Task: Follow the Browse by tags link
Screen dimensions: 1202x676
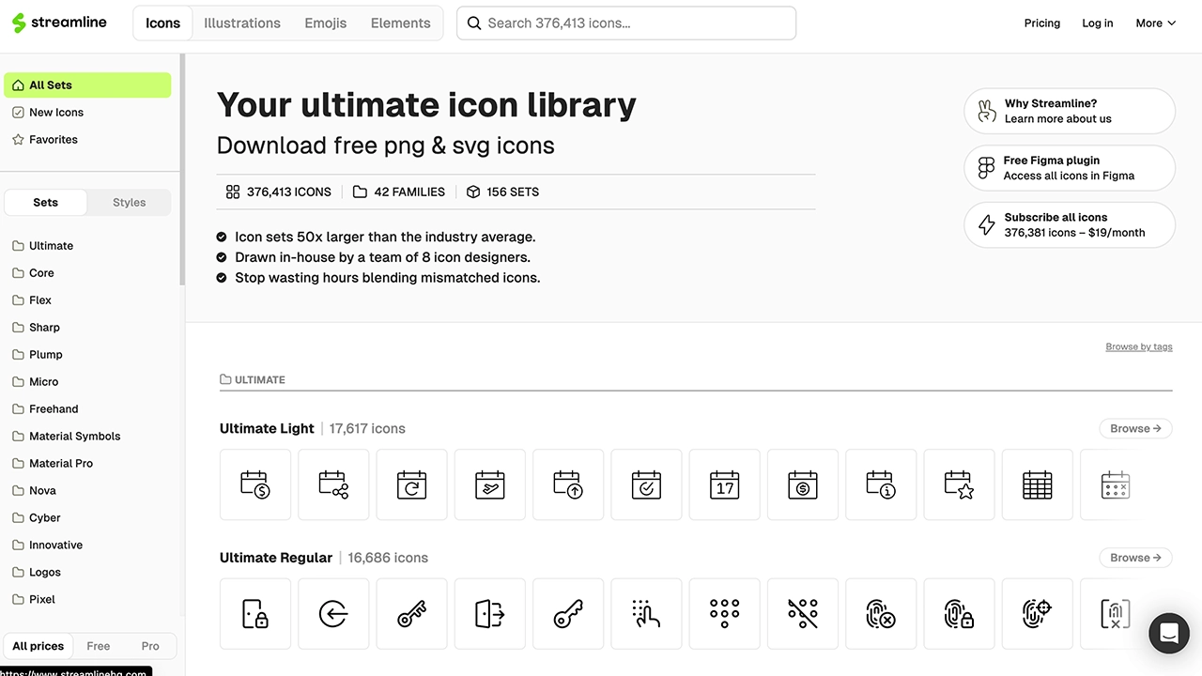Action: pos(1139,347)
